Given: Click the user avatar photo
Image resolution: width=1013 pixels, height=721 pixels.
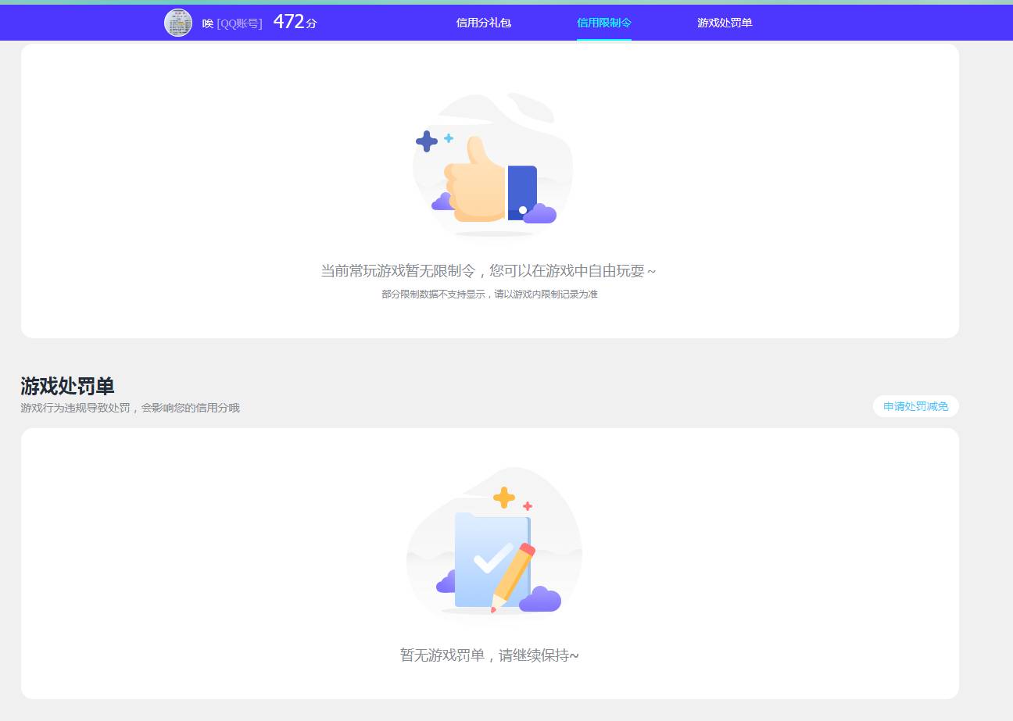Looking at the screenshot, I should [178, 23].
